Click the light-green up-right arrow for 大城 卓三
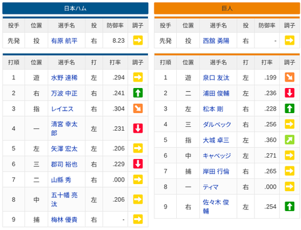 (290, 140)
